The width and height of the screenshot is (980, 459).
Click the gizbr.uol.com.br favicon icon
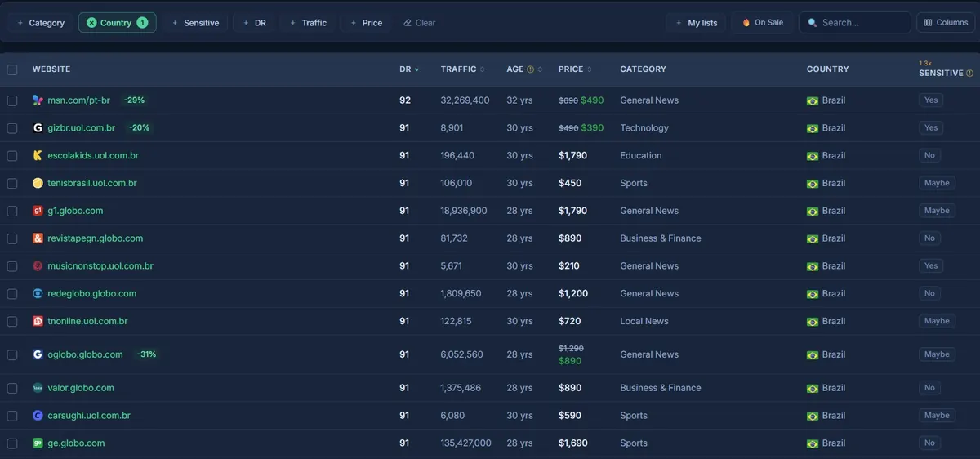click(x=38, y=128)
